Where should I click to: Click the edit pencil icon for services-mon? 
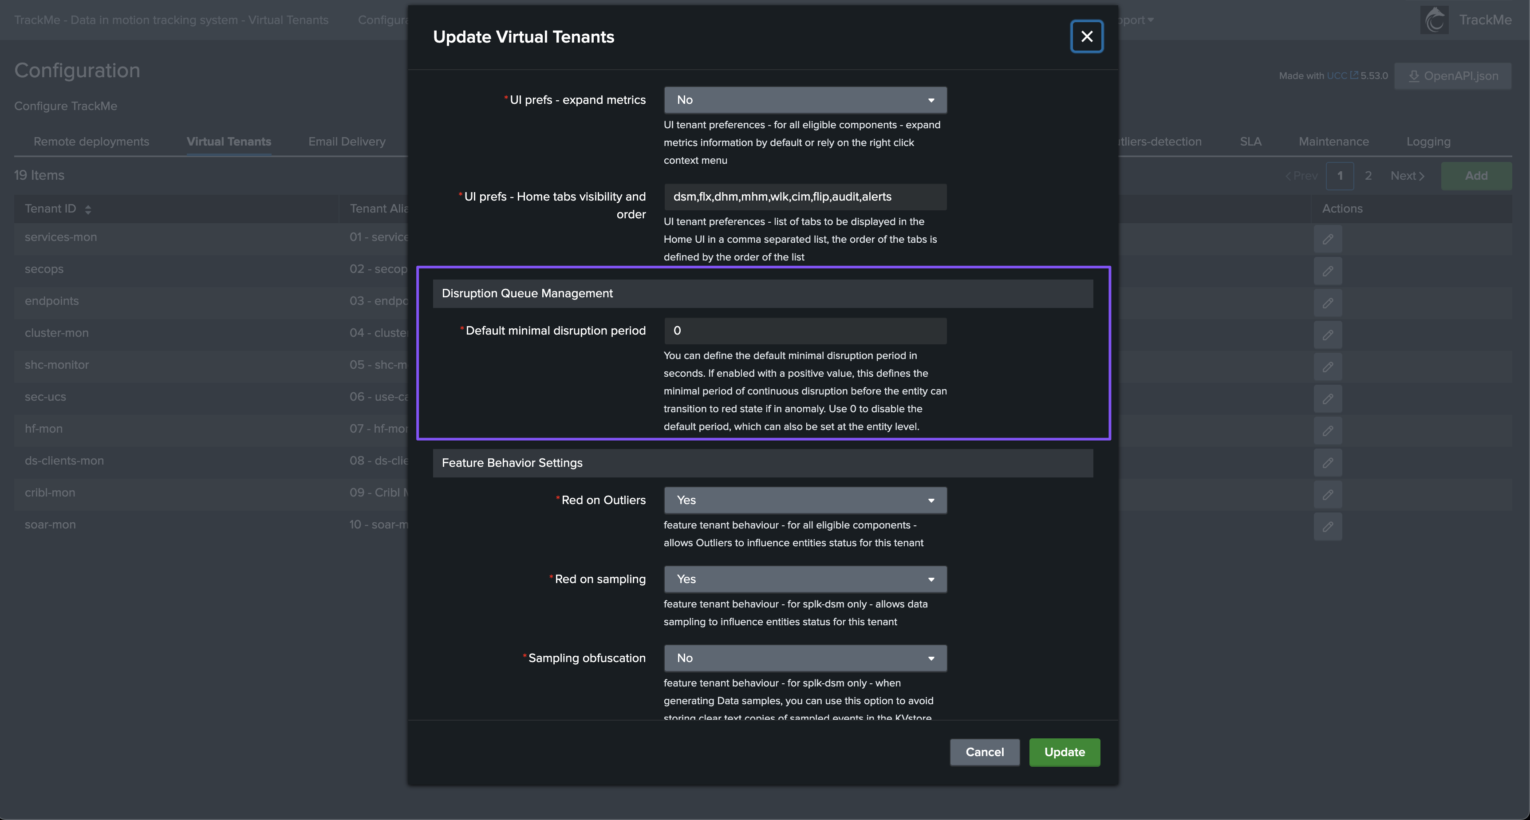[x=1328, y=239]
